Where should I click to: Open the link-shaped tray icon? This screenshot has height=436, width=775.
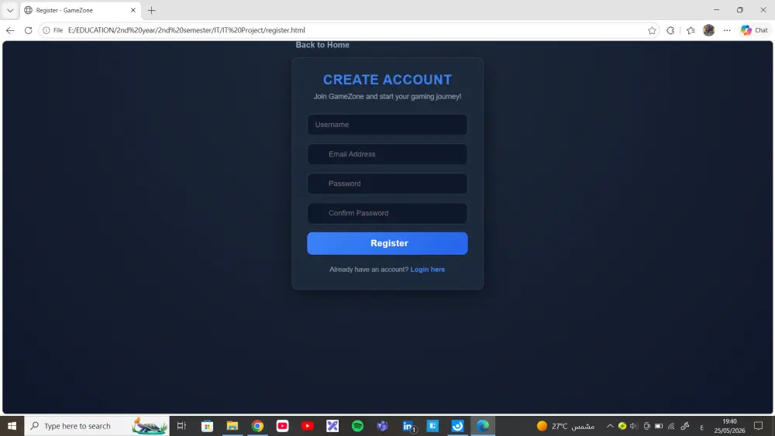point(684,426)
